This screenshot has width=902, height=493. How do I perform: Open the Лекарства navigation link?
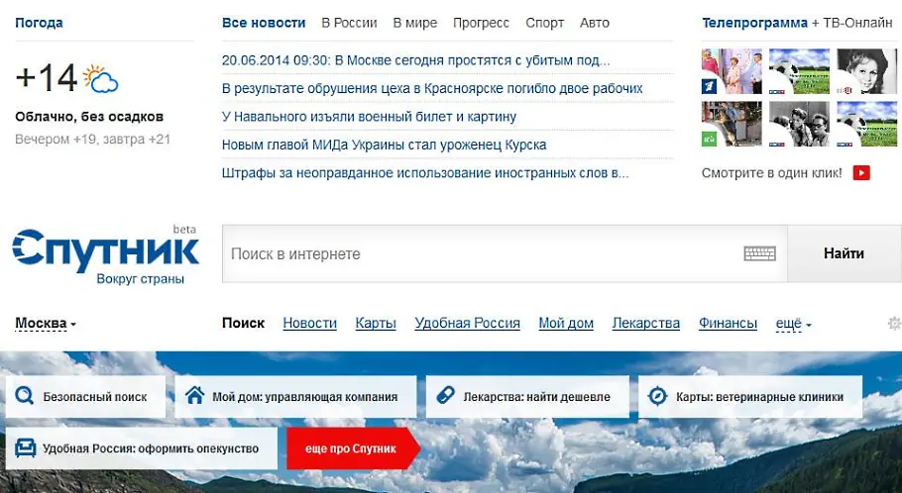pos(645,324)
